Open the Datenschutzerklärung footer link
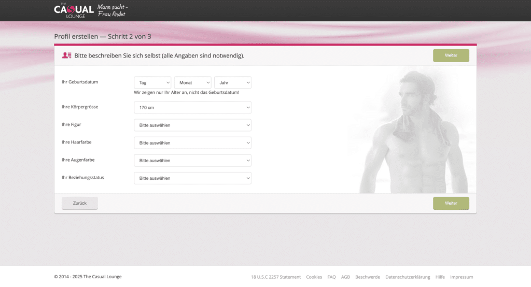This screenshot has width=531, height=287. pos(408,277)
